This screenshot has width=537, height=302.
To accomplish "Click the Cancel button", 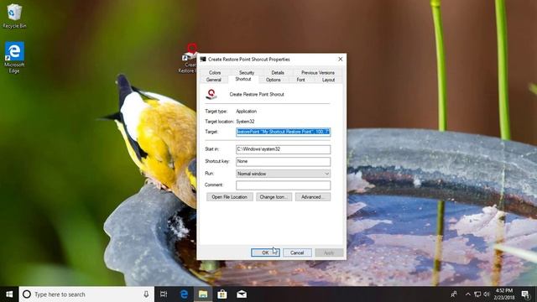I will [297, 253].
